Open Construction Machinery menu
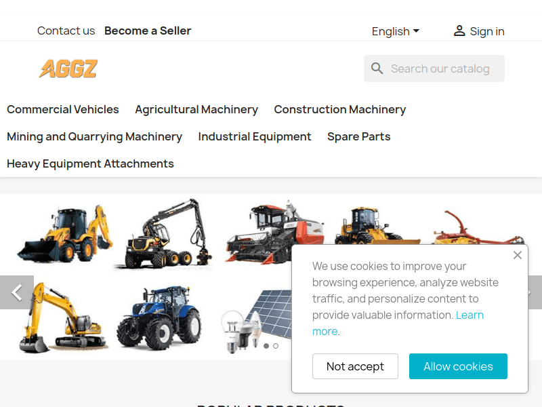Image resolution: width=542 pixels, height=407 pixels. pos(340,109)
